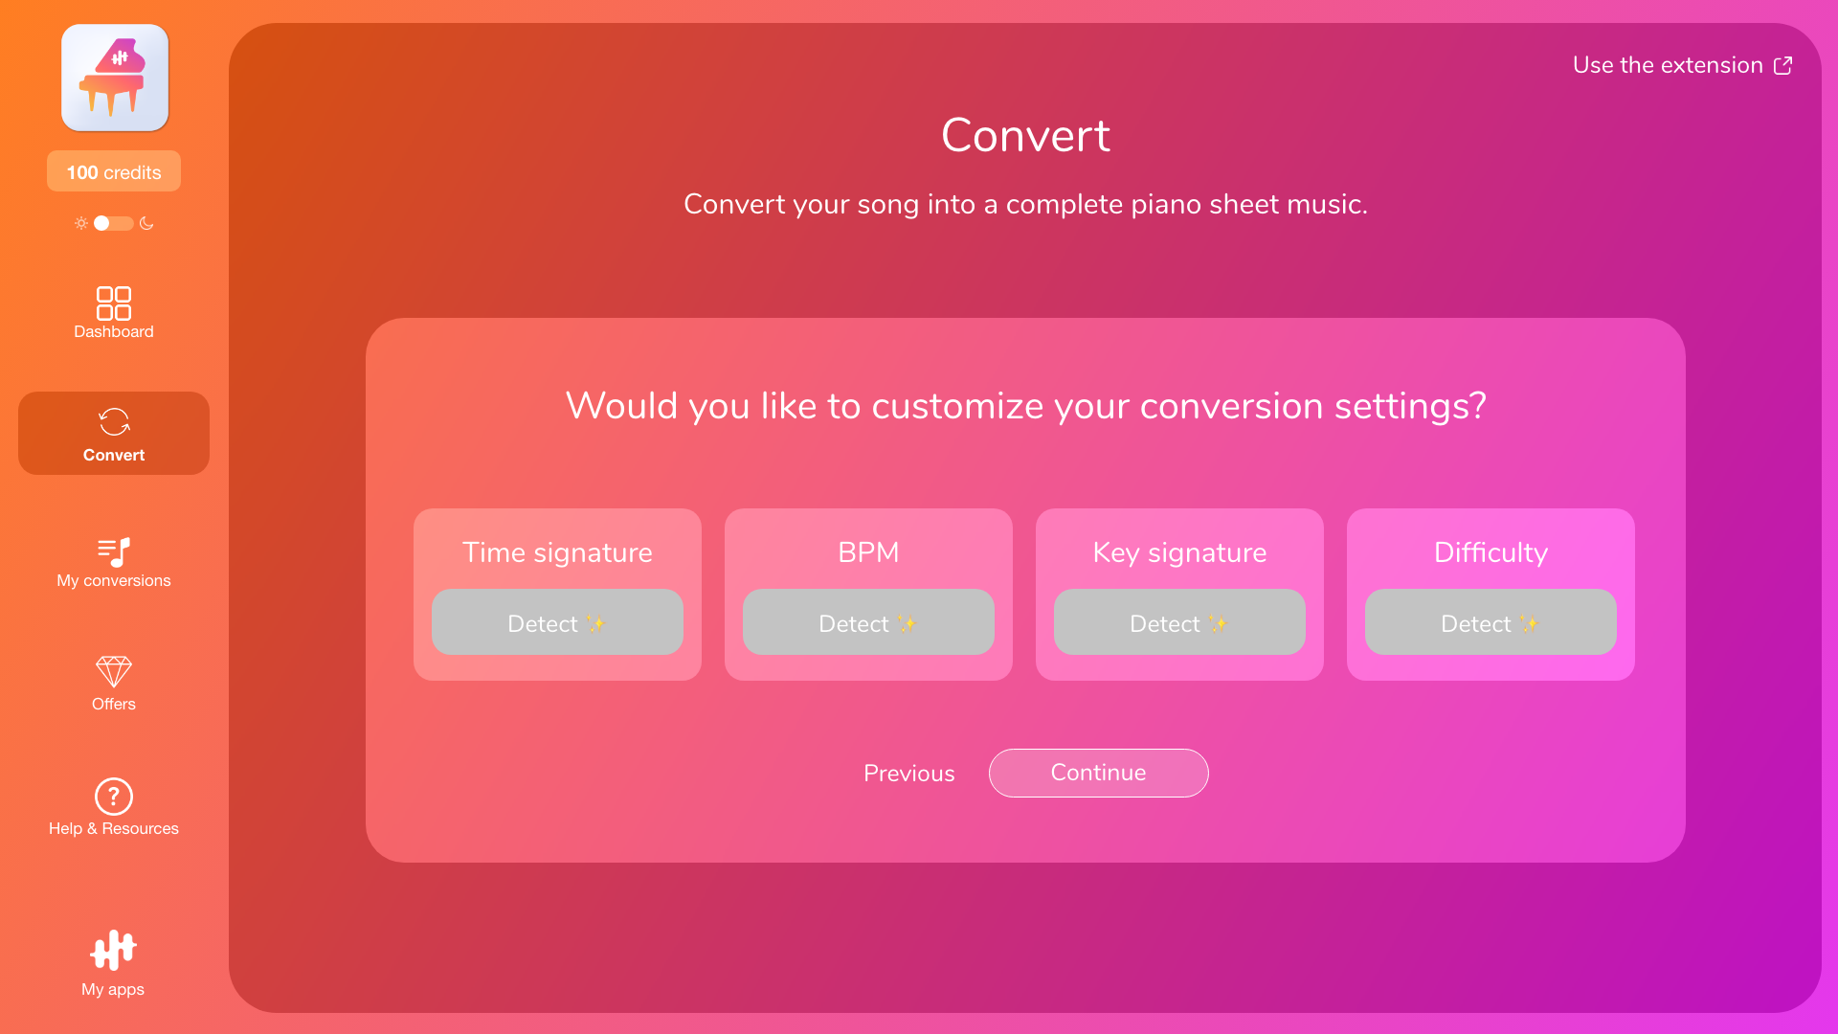Image resolution: width=1838 pixels, height=1034 pixels.
Task: Click the moon icon for dark mode
Action: pos(146,223)
